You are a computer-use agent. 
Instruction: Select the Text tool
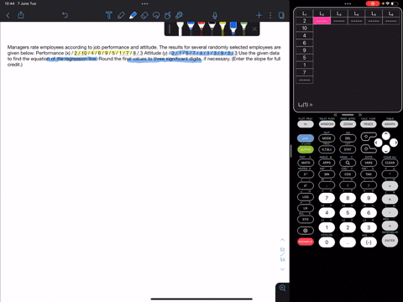109,15
